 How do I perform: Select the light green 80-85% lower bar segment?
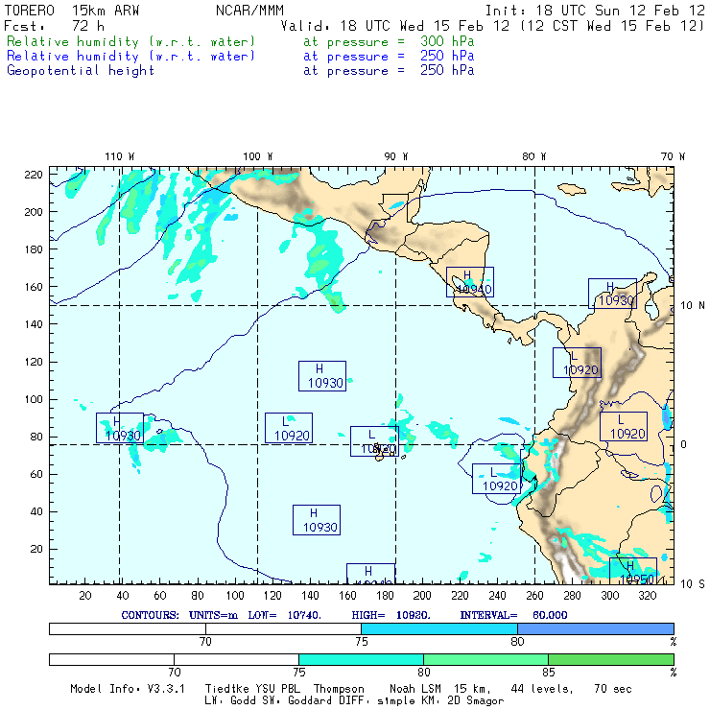[x=485, y=659]
